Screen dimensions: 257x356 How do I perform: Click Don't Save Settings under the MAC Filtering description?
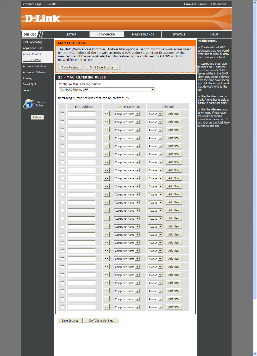coord(101,67)
